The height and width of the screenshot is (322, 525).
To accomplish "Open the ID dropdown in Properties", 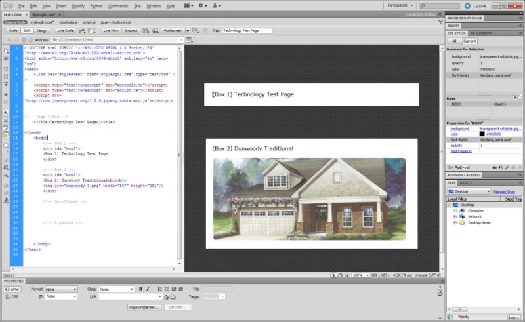I will click(x=61, y=296).
